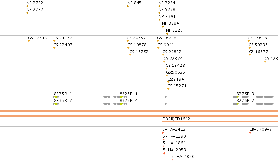Click the 5-HA-1020 insertion

pyautogui.click(x=172, y=160)
